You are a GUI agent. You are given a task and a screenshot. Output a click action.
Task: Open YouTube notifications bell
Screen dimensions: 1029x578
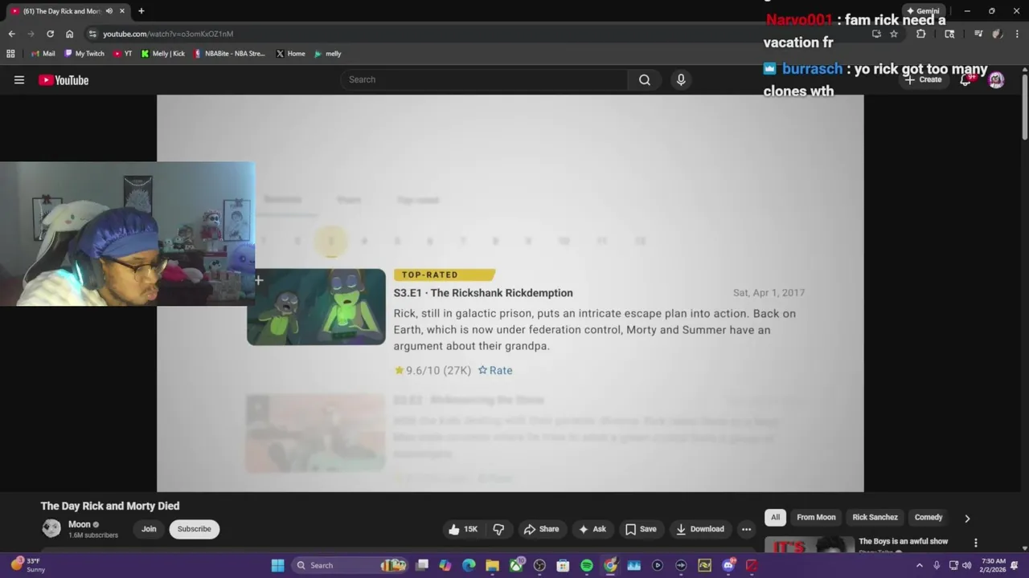tap(966, 79)
